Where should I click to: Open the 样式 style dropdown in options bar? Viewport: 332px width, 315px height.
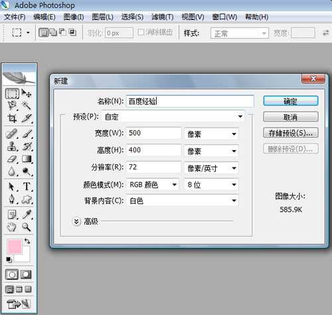click(240, 33)
